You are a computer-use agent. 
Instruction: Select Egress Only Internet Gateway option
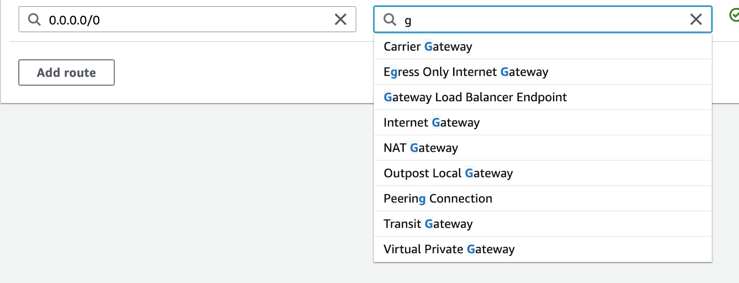point(466,72)
